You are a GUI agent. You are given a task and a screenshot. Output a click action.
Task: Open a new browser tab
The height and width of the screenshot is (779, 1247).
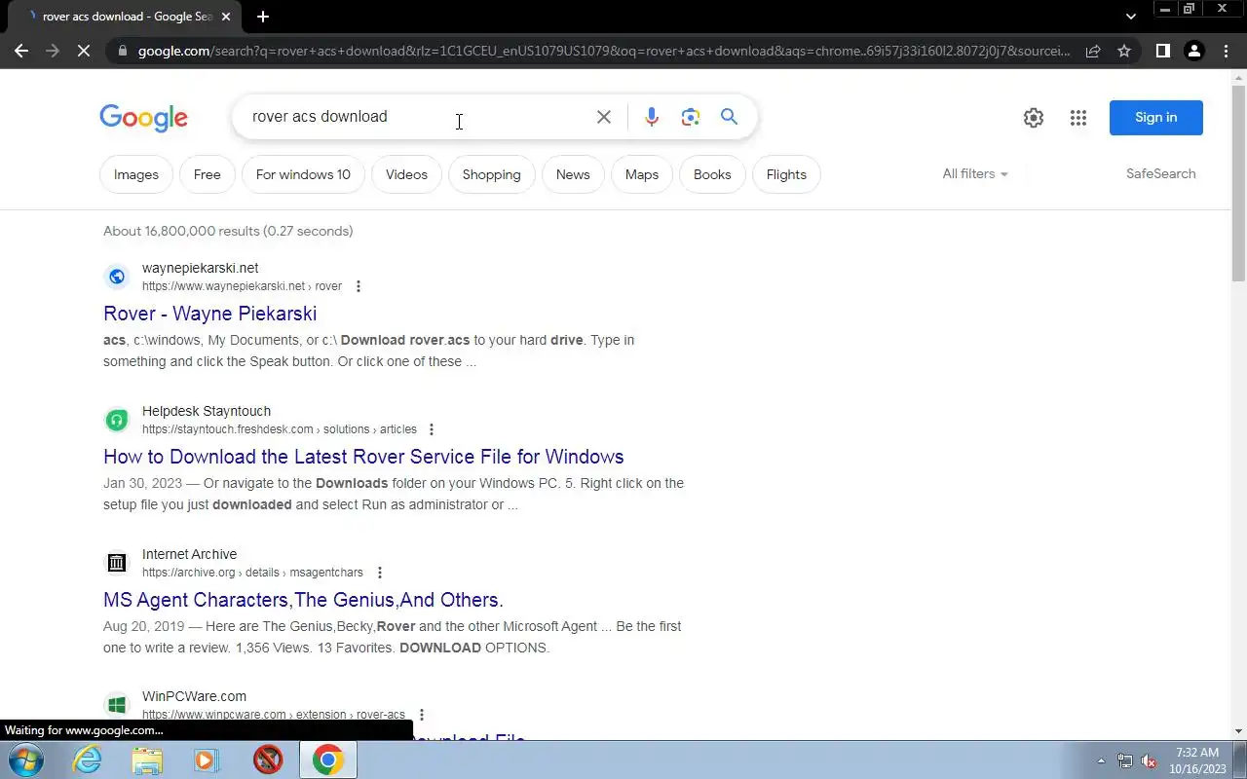[263, 17]
